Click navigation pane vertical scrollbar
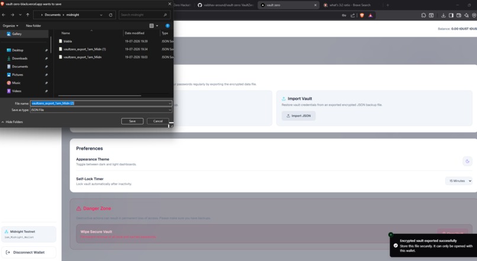 click(x=51, y=45)
